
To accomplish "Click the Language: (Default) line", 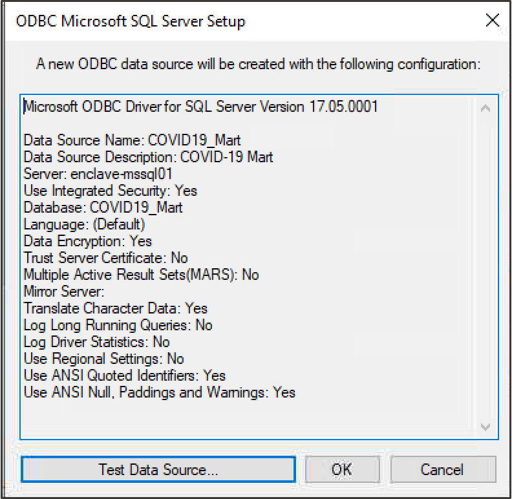I will pyautogui.click(x=84, y=224).
